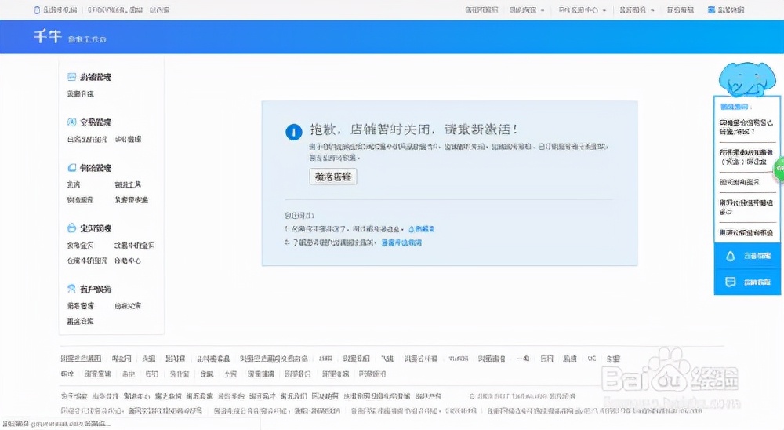Select the first link under 宝贝管理 in sidebar
This screenshot has height=430, width=784.
[80, 246]
